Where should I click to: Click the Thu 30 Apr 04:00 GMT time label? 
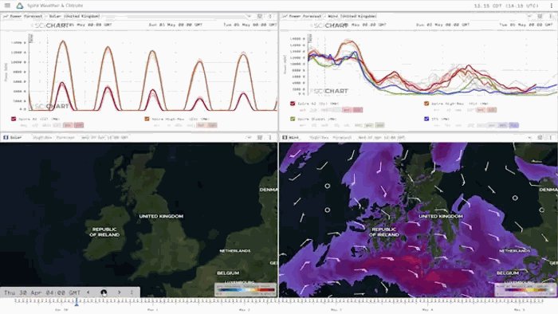pyautogui.click(x=42, y=292)
